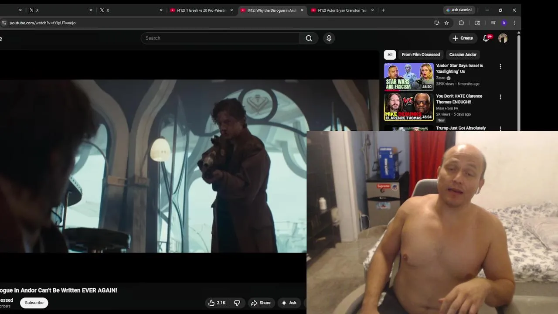Screen dimensions: 558x314
Task: Open the Chrome profile R avatar
Action: click(504, 23)
